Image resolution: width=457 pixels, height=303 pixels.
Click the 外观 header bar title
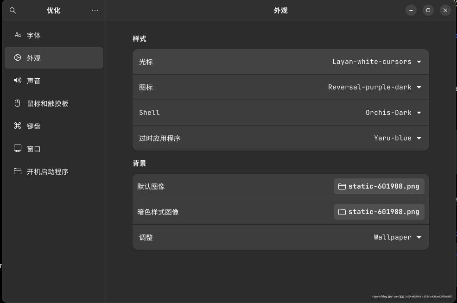pyautogui.click(x=280, y=10)
